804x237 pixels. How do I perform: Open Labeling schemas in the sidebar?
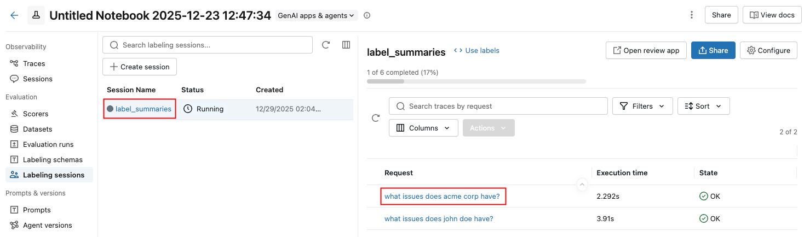tap(53, 159)
